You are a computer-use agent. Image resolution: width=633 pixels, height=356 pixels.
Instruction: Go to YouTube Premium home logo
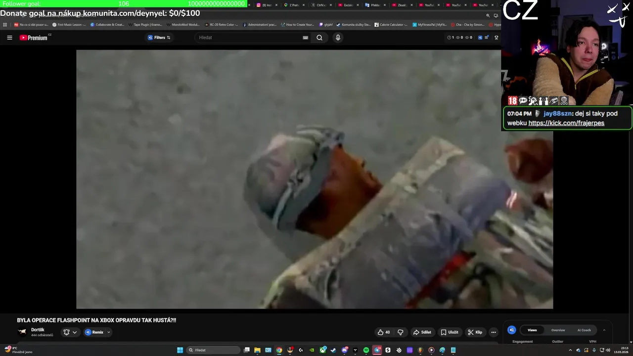pyautogui.click(x=34, y=38)
